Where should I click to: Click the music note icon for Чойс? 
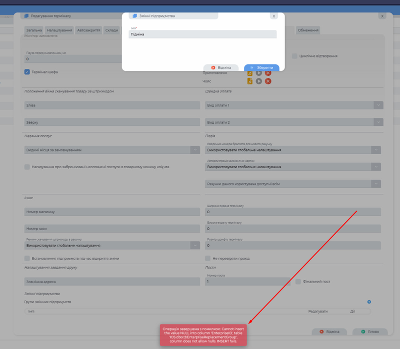249,81
